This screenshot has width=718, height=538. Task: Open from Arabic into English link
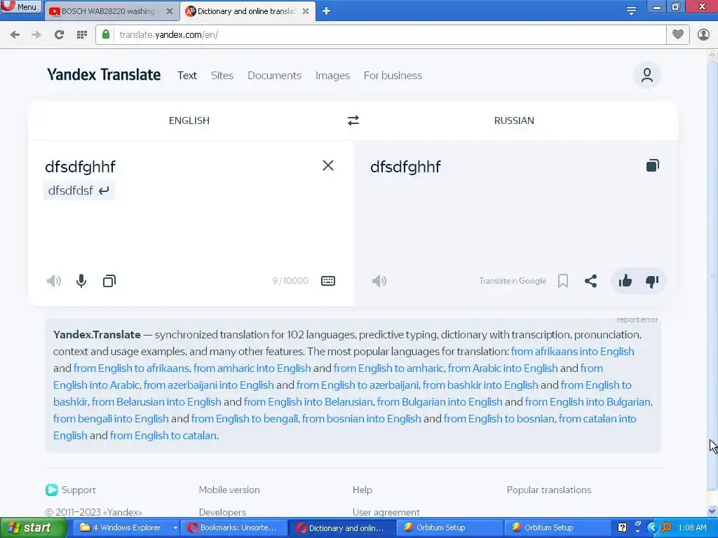point(503,368)
